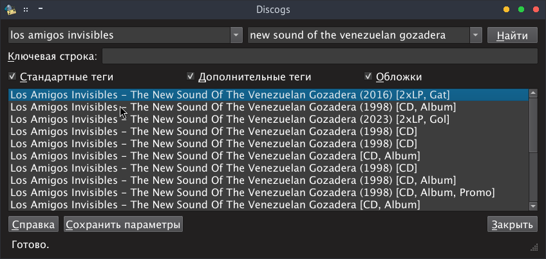Click scroll up arrow in results list

click(x=533, y=93)
